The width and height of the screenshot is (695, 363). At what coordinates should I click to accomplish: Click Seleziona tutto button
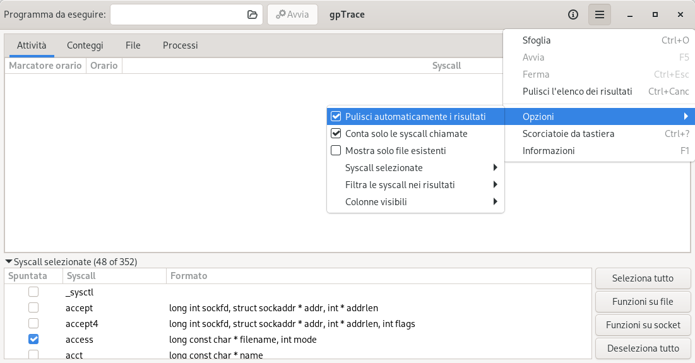[643, 278]
